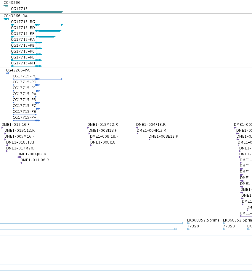Open the DME1-011I06.R feature label
The image size is (252, 272).
pyautogui.click(x=35, y=160)
